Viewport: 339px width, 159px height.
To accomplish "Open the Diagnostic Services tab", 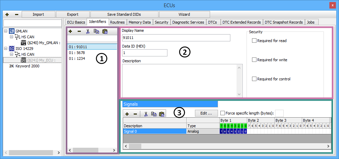I will point(188,22).
